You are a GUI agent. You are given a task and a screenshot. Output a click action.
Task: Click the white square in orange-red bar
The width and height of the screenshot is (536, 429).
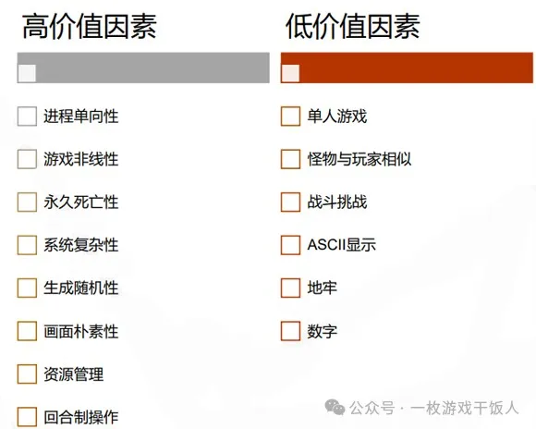tap(290, 73)
